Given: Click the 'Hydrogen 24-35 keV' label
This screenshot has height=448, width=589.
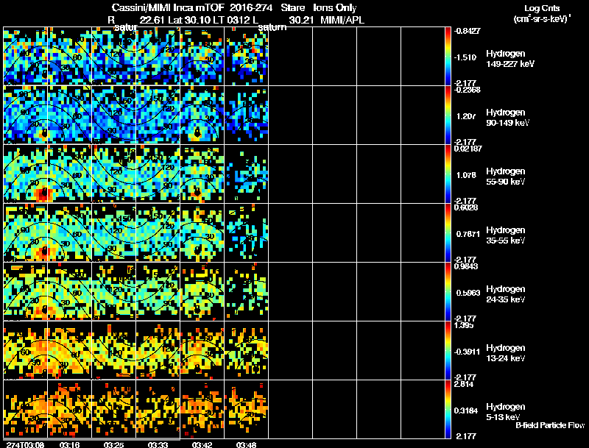Looking at the screenshot, I should [506, 294].
